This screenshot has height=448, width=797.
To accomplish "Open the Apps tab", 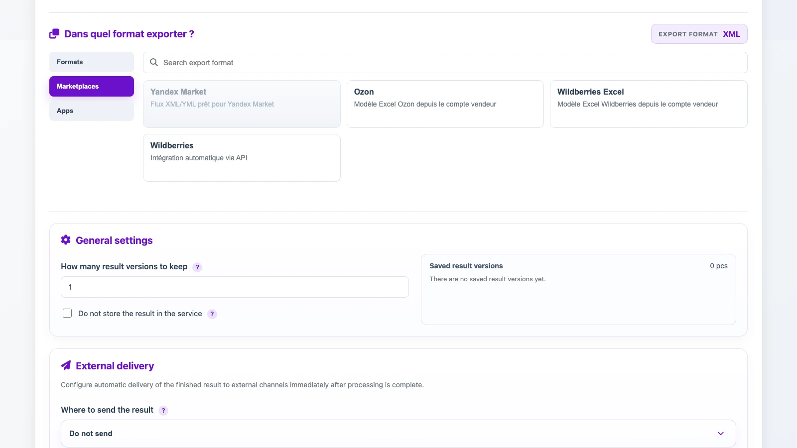I will pyautogui.click(x=92, y=111).
